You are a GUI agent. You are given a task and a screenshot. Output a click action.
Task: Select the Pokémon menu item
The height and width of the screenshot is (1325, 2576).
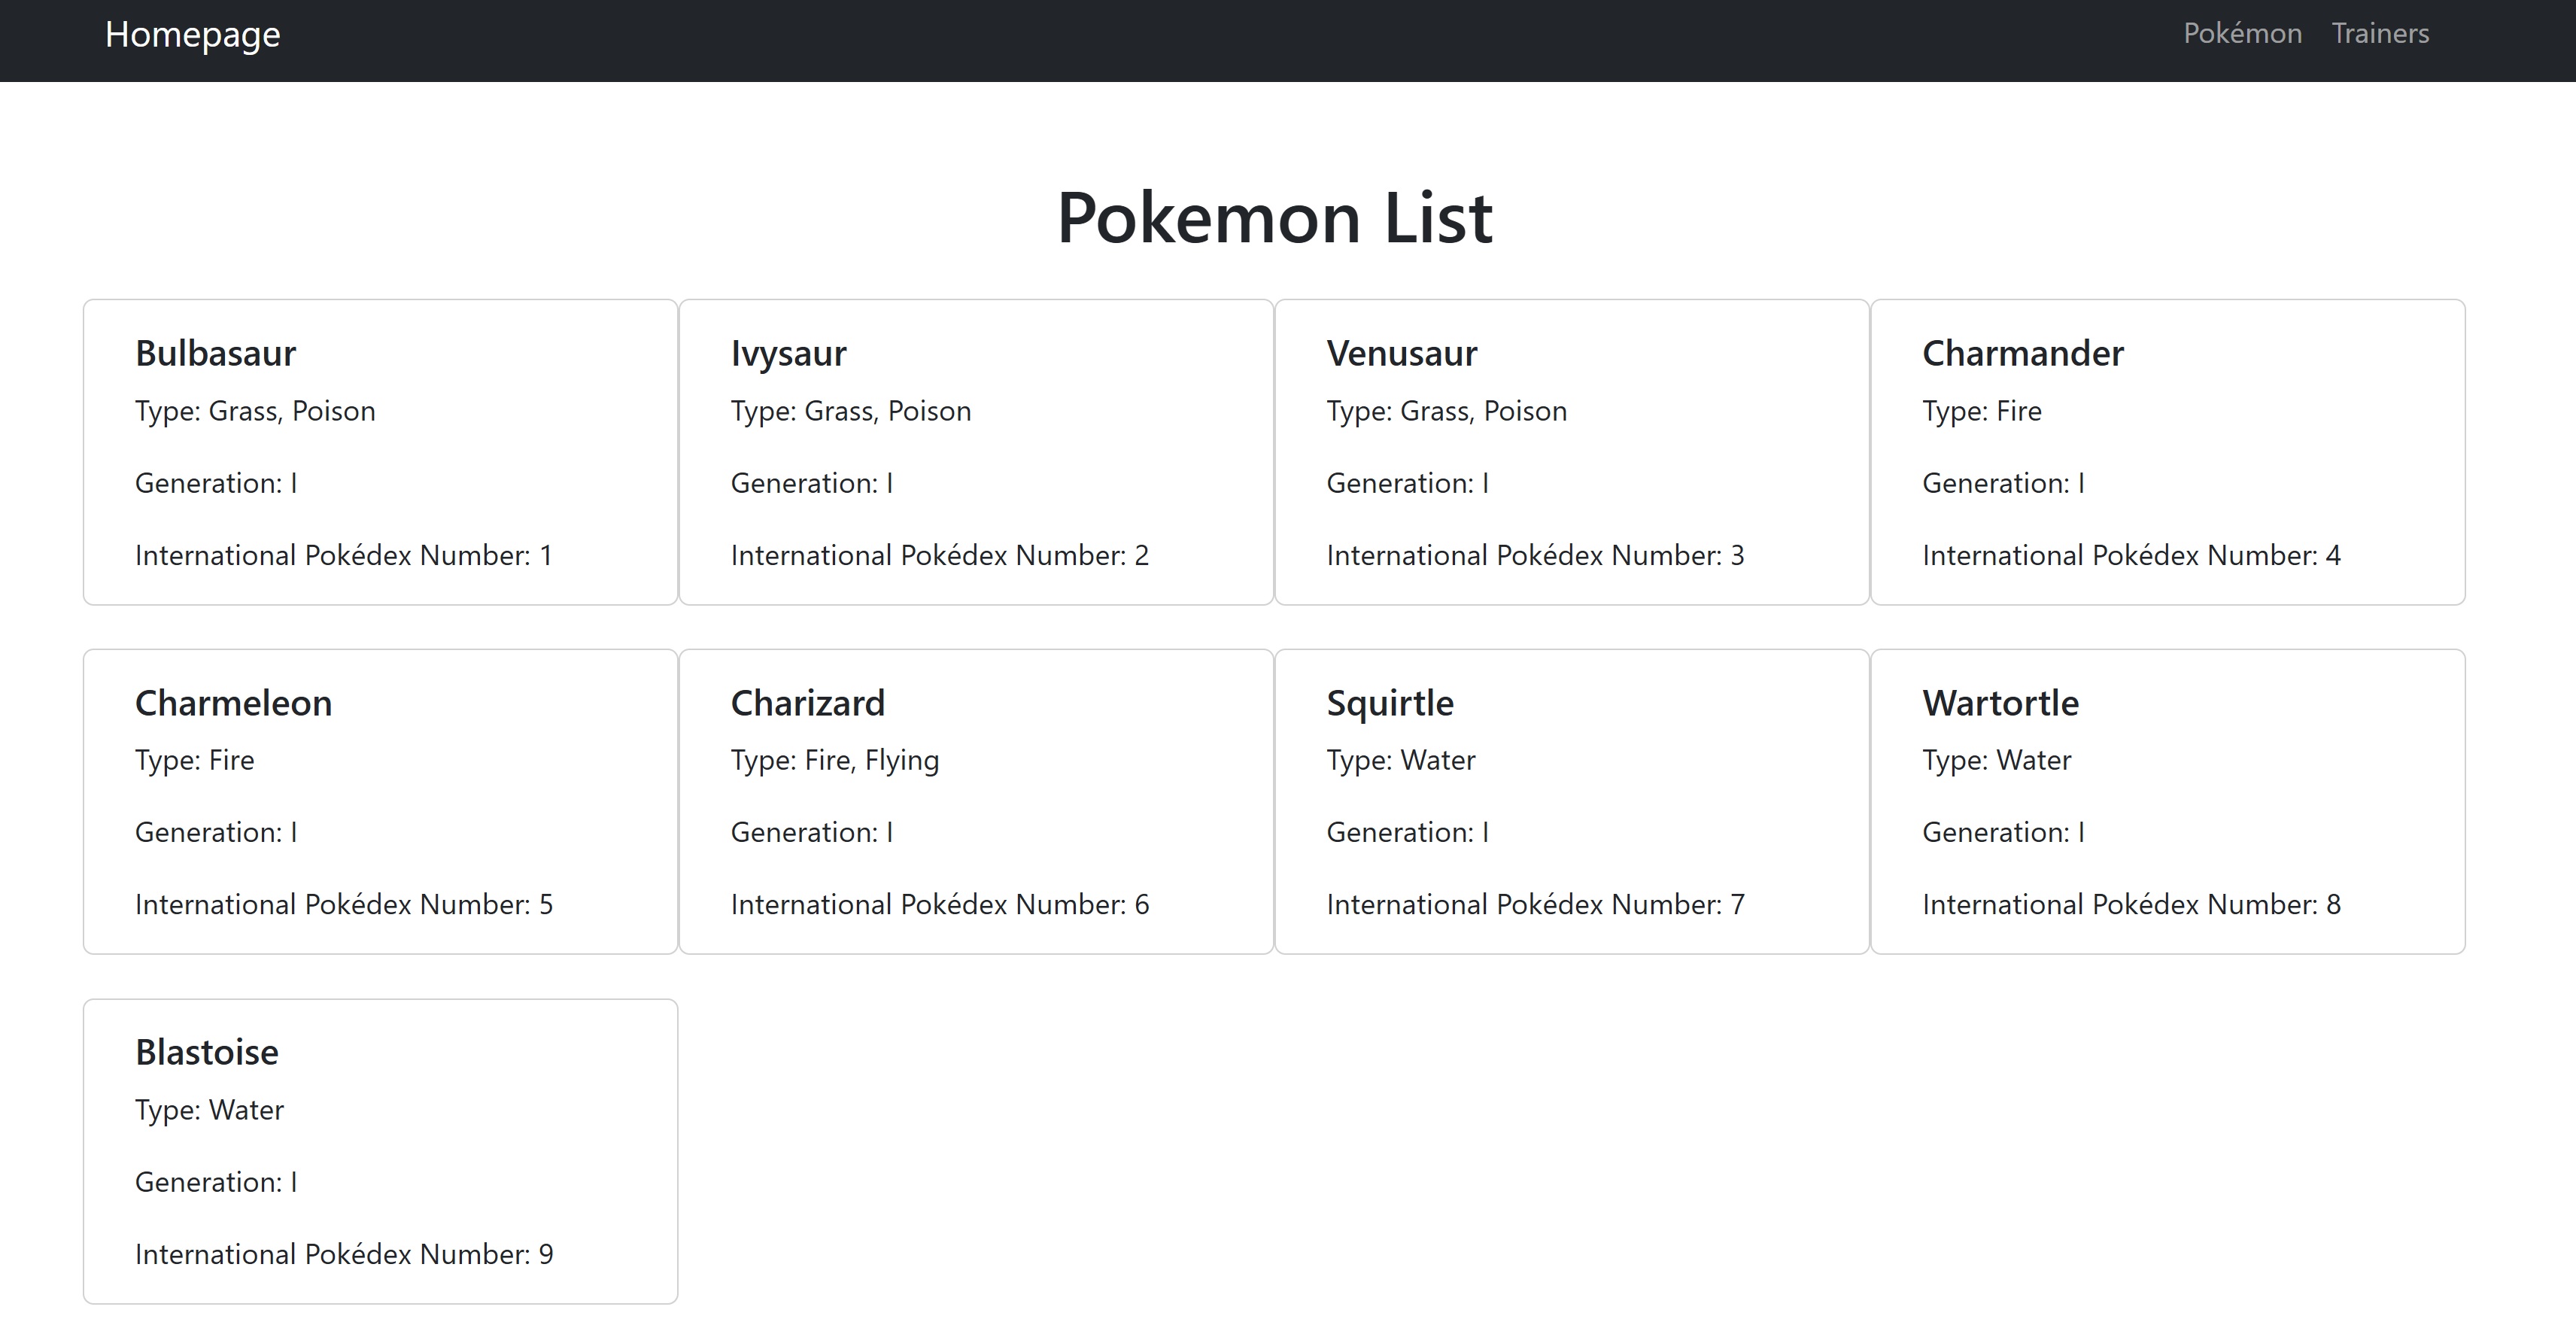click(2242, 33)
